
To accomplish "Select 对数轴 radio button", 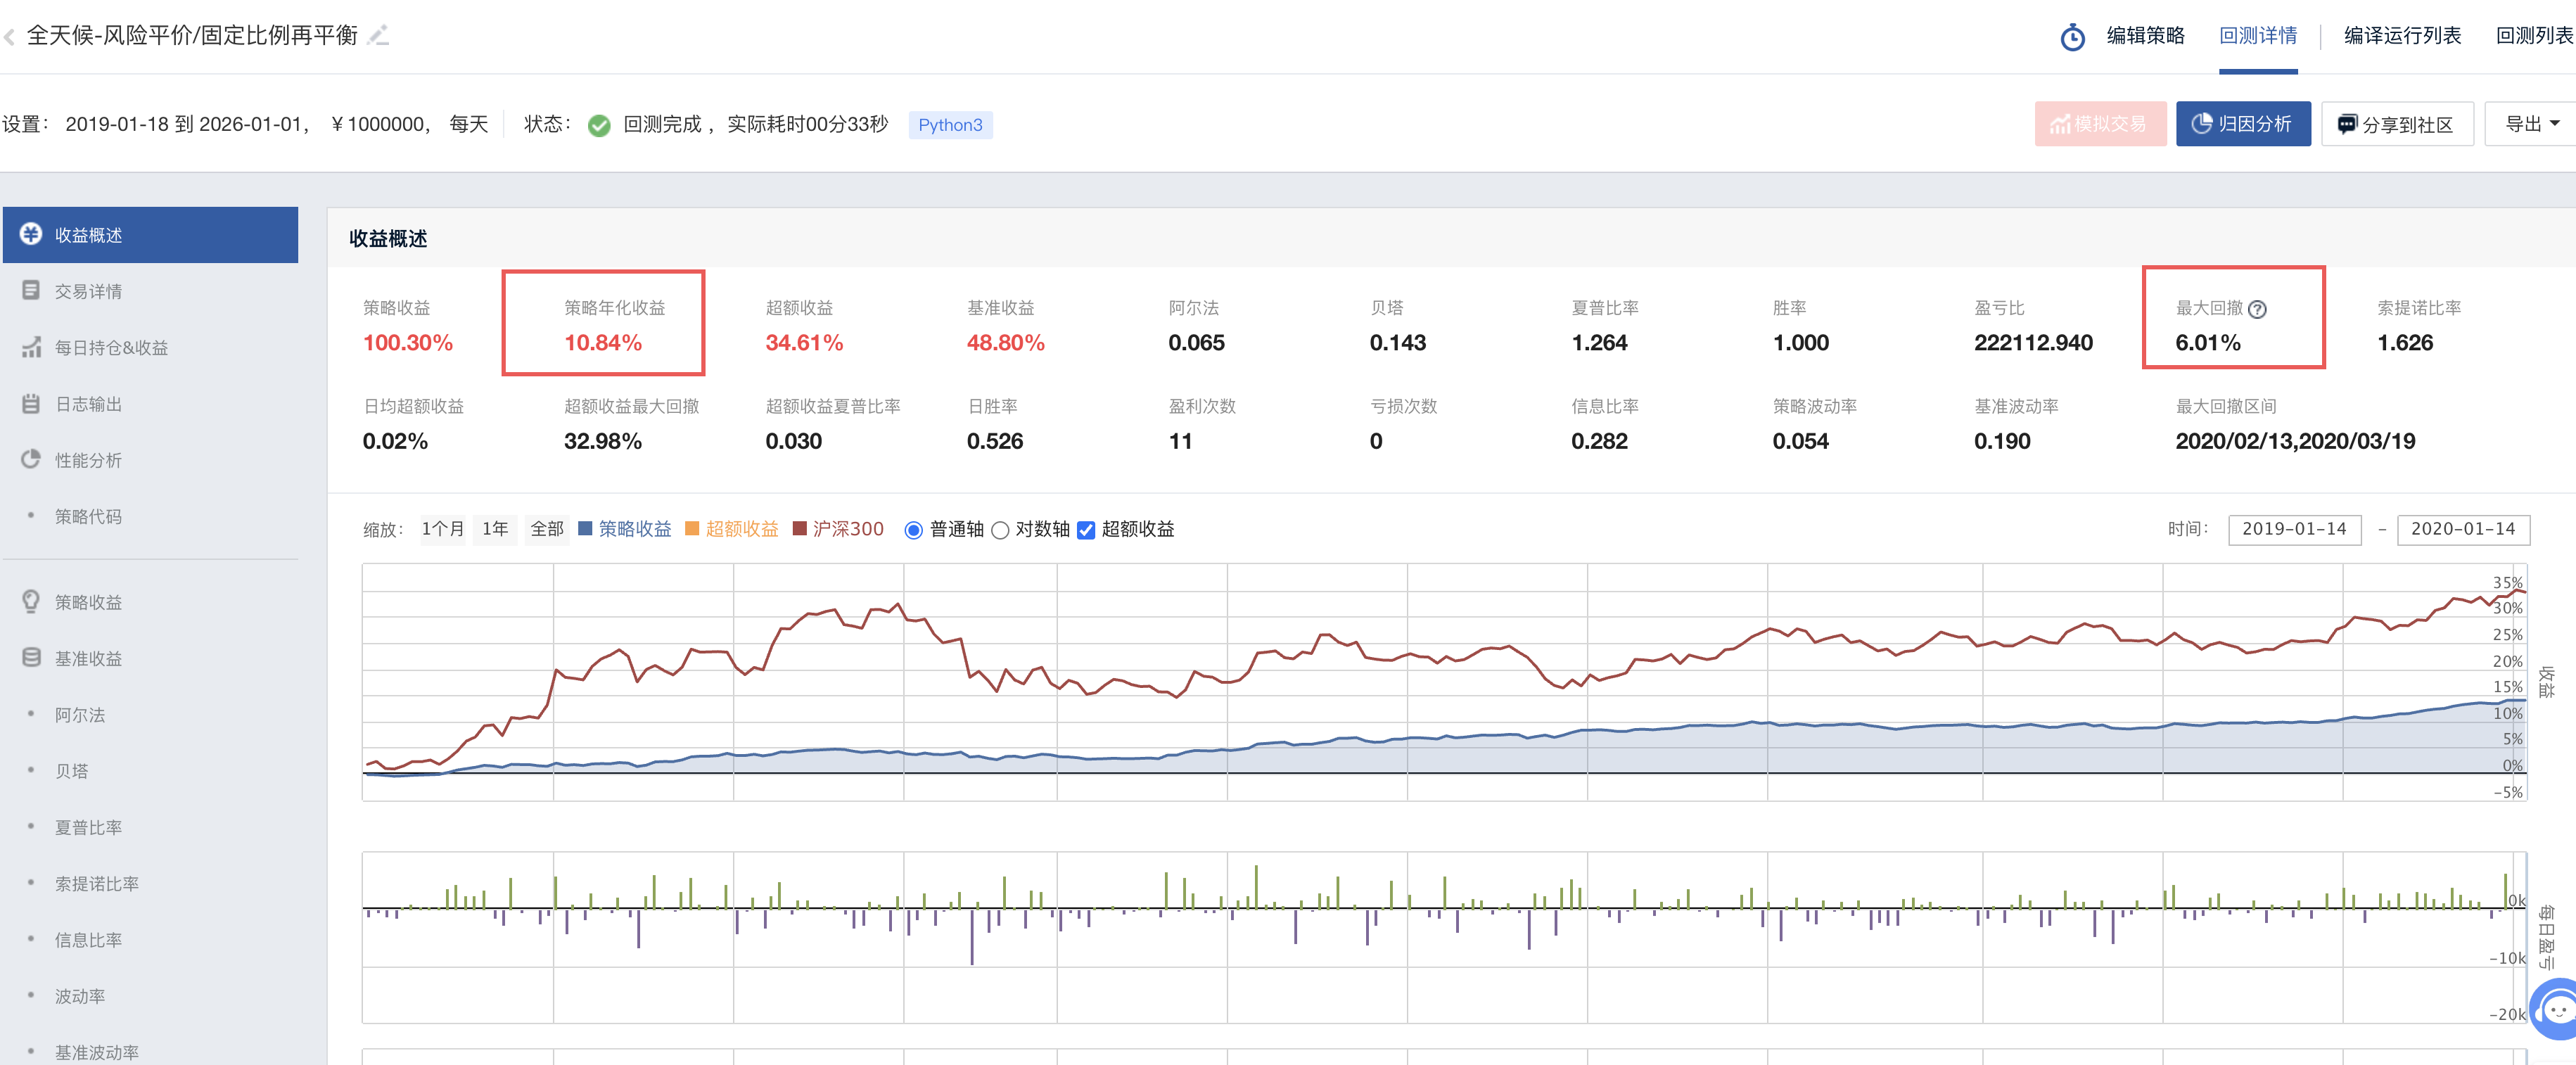I will [x=1000, y=530].
